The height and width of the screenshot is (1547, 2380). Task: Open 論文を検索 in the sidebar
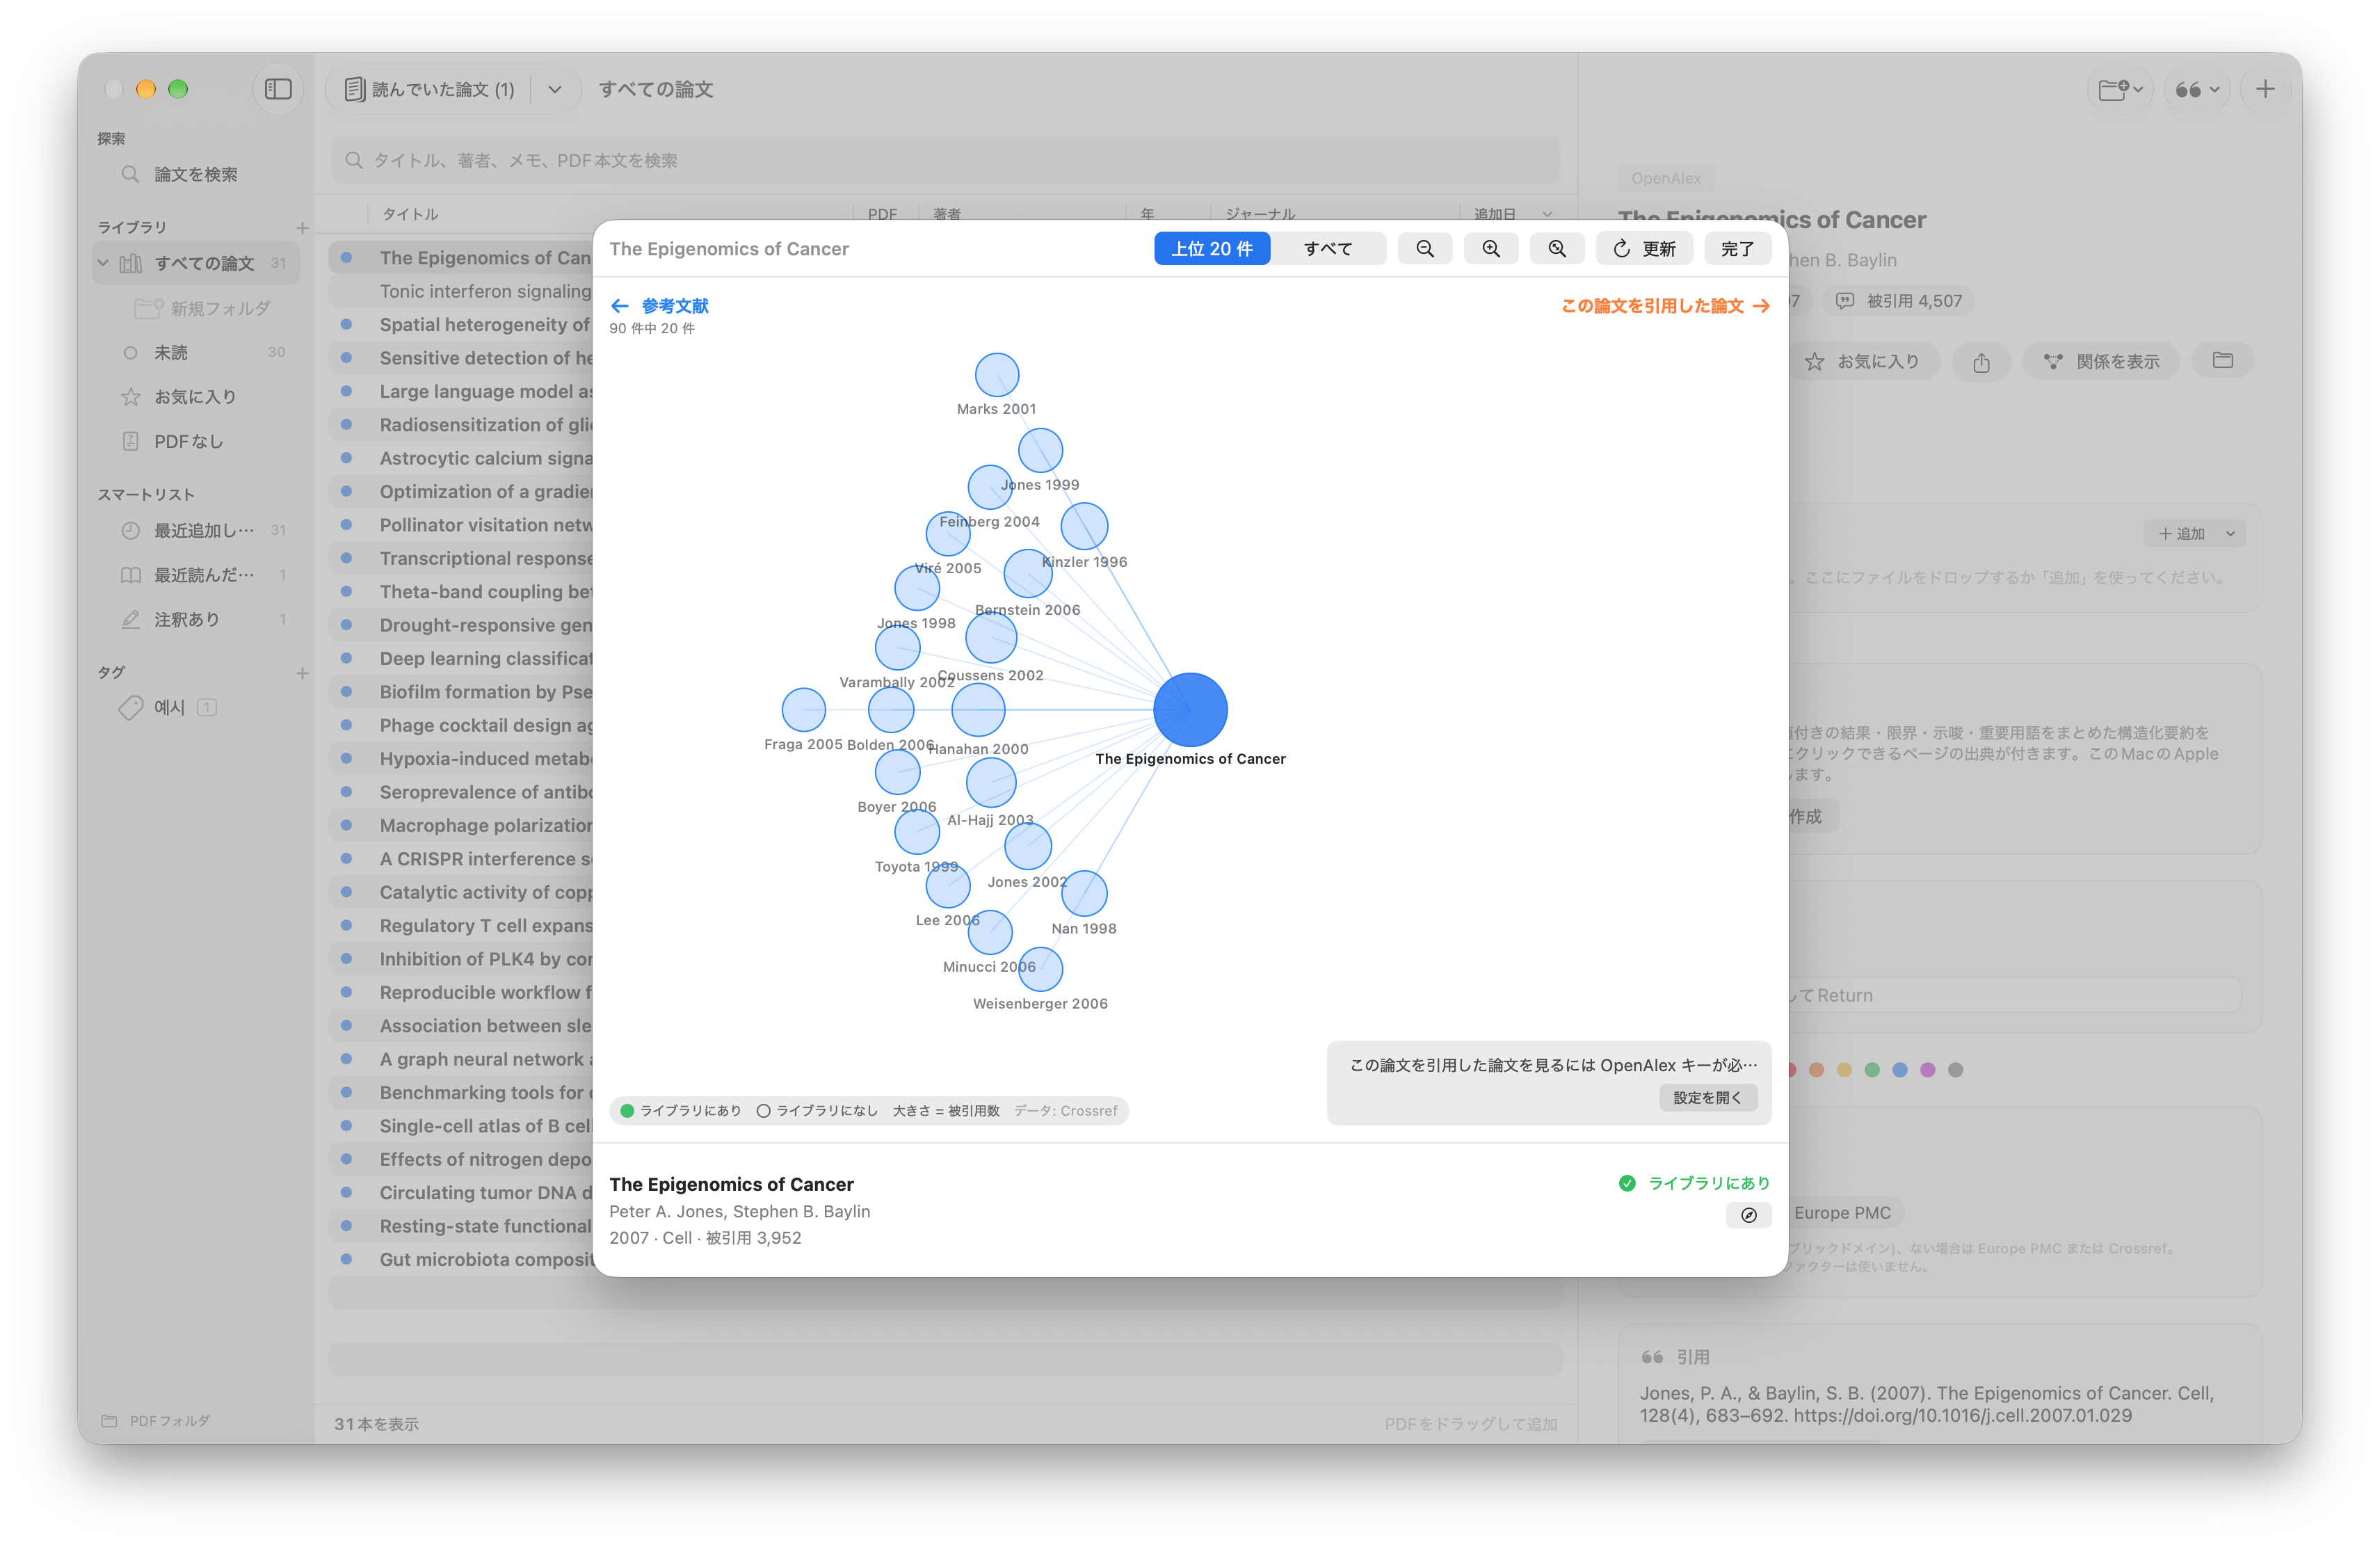click(x=196, y=174)
